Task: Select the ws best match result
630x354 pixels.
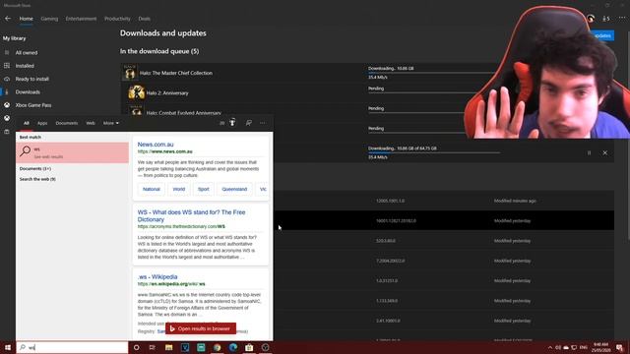Action: point(72,152)
